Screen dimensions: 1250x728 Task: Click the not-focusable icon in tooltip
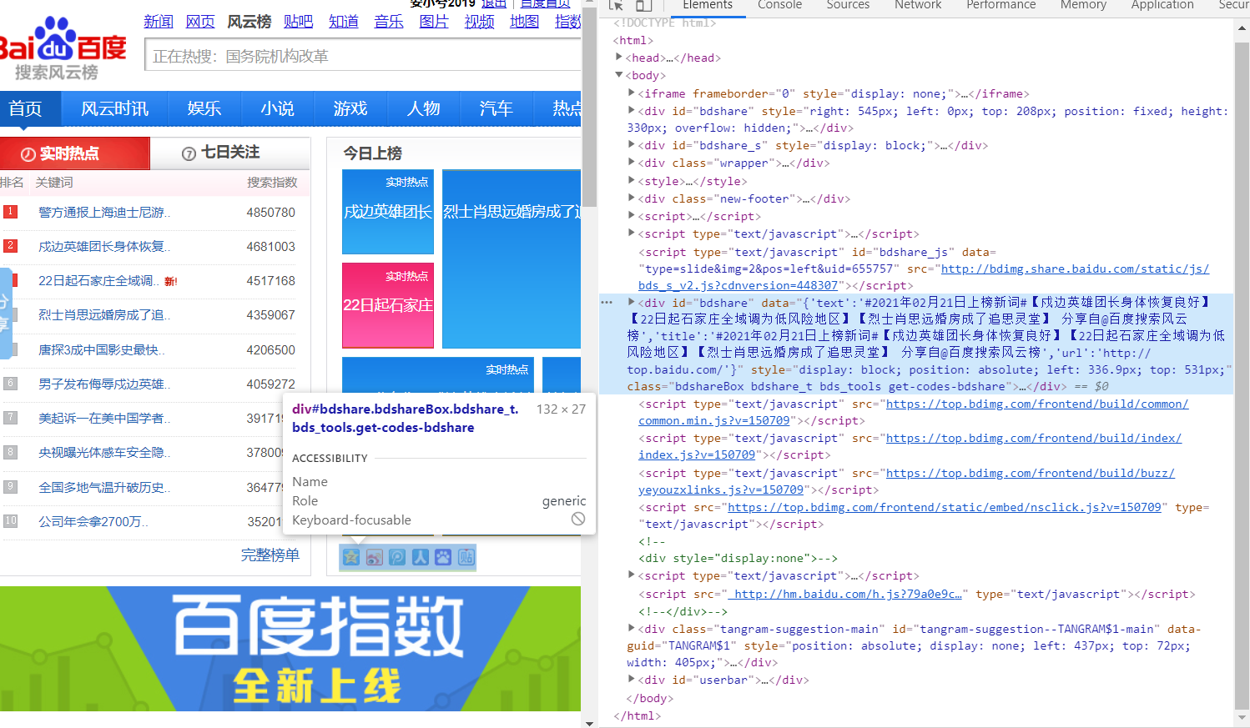(577, 519)
